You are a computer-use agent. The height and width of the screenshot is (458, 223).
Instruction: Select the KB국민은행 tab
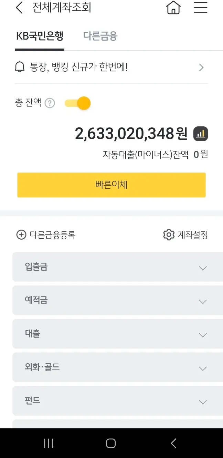pyautogui.click(x=40, y=36)
